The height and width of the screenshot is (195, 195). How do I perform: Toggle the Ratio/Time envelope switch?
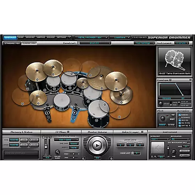(x=171, y=104)
